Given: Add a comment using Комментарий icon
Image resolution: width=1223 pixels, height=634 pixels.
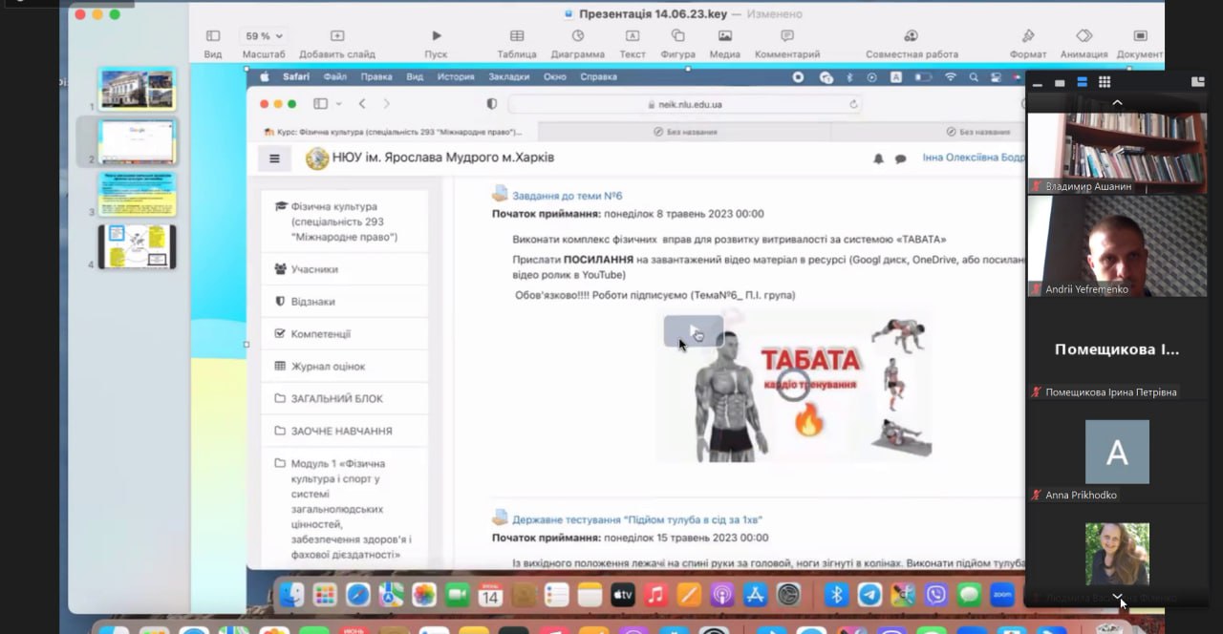Looking at the screenshot, I should pos(787,36).
